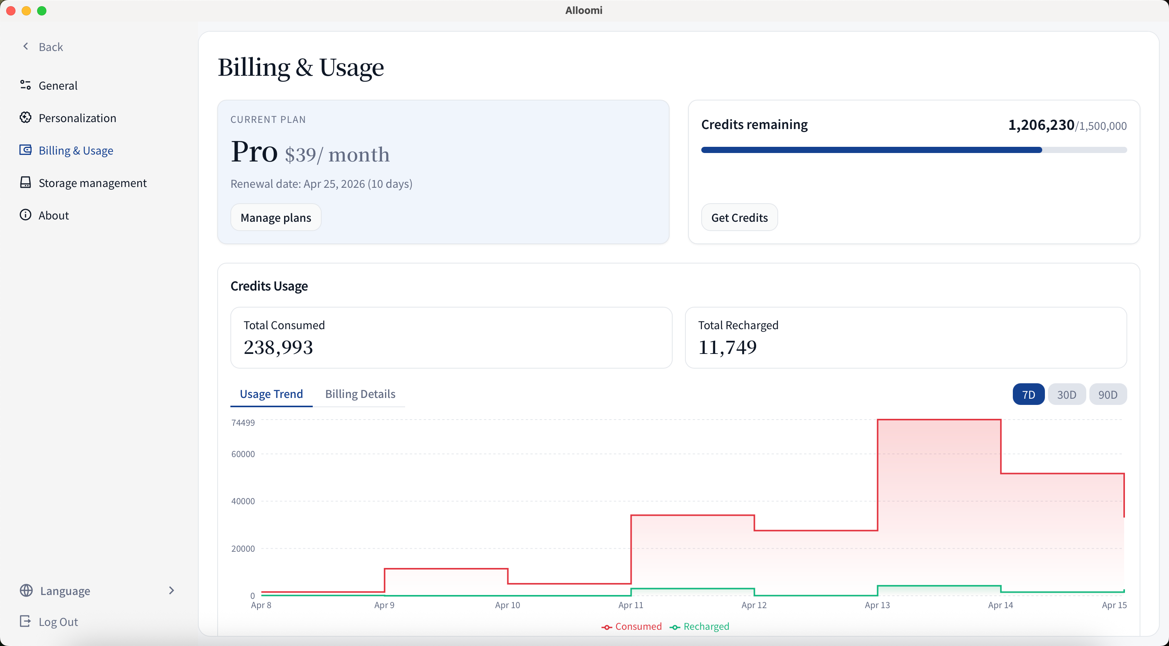Toggle the Recharged series in legend
The width and height of the screenshot is (1169, 646).
[699, 627]
